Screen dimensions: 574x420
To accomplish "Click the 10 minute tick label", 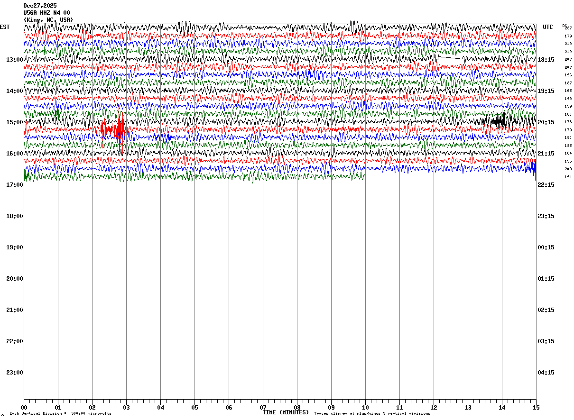I will 365,407.
